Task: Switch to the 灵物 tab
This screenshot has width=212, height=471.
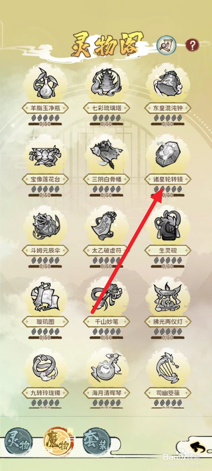Action: pyautogui.click(x=18, y=440)
